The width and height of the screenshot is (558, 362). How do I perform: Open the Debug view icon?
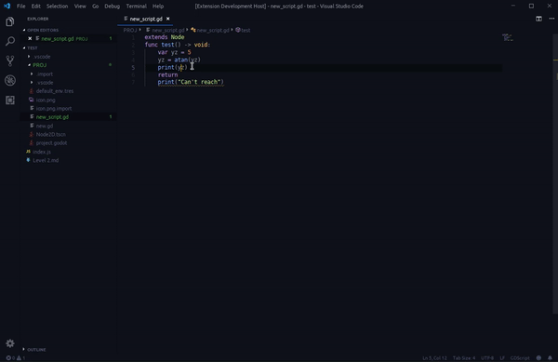coord(10,80)
